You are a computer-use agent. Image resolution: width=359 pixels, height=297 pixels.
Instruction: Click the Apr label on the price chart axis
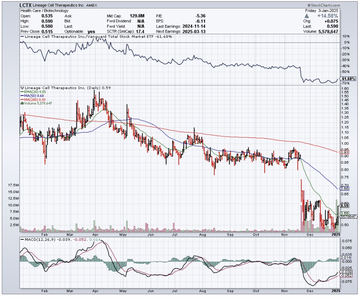tap(95, 235)
